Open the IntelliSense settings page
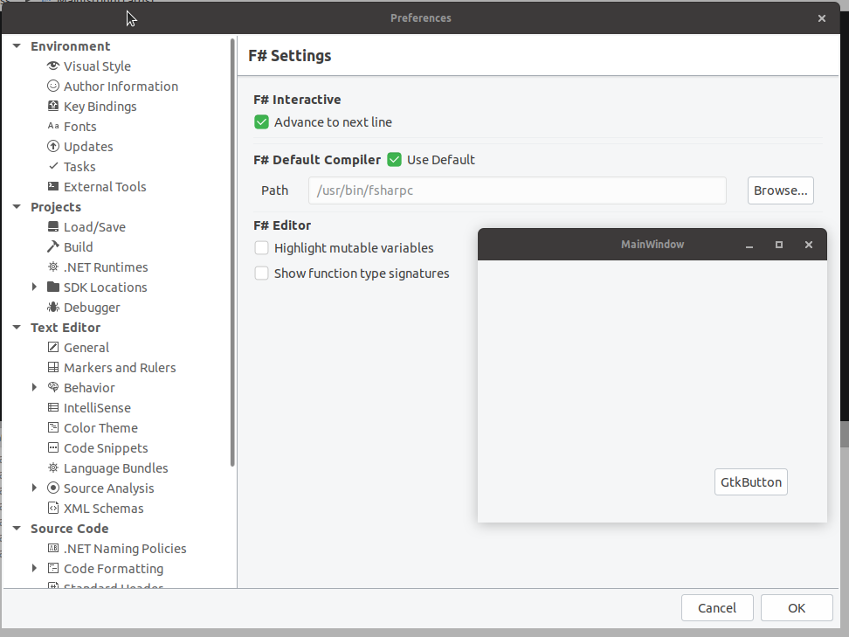Viewport: 849px width, 637px height. [x=97, y=407]
